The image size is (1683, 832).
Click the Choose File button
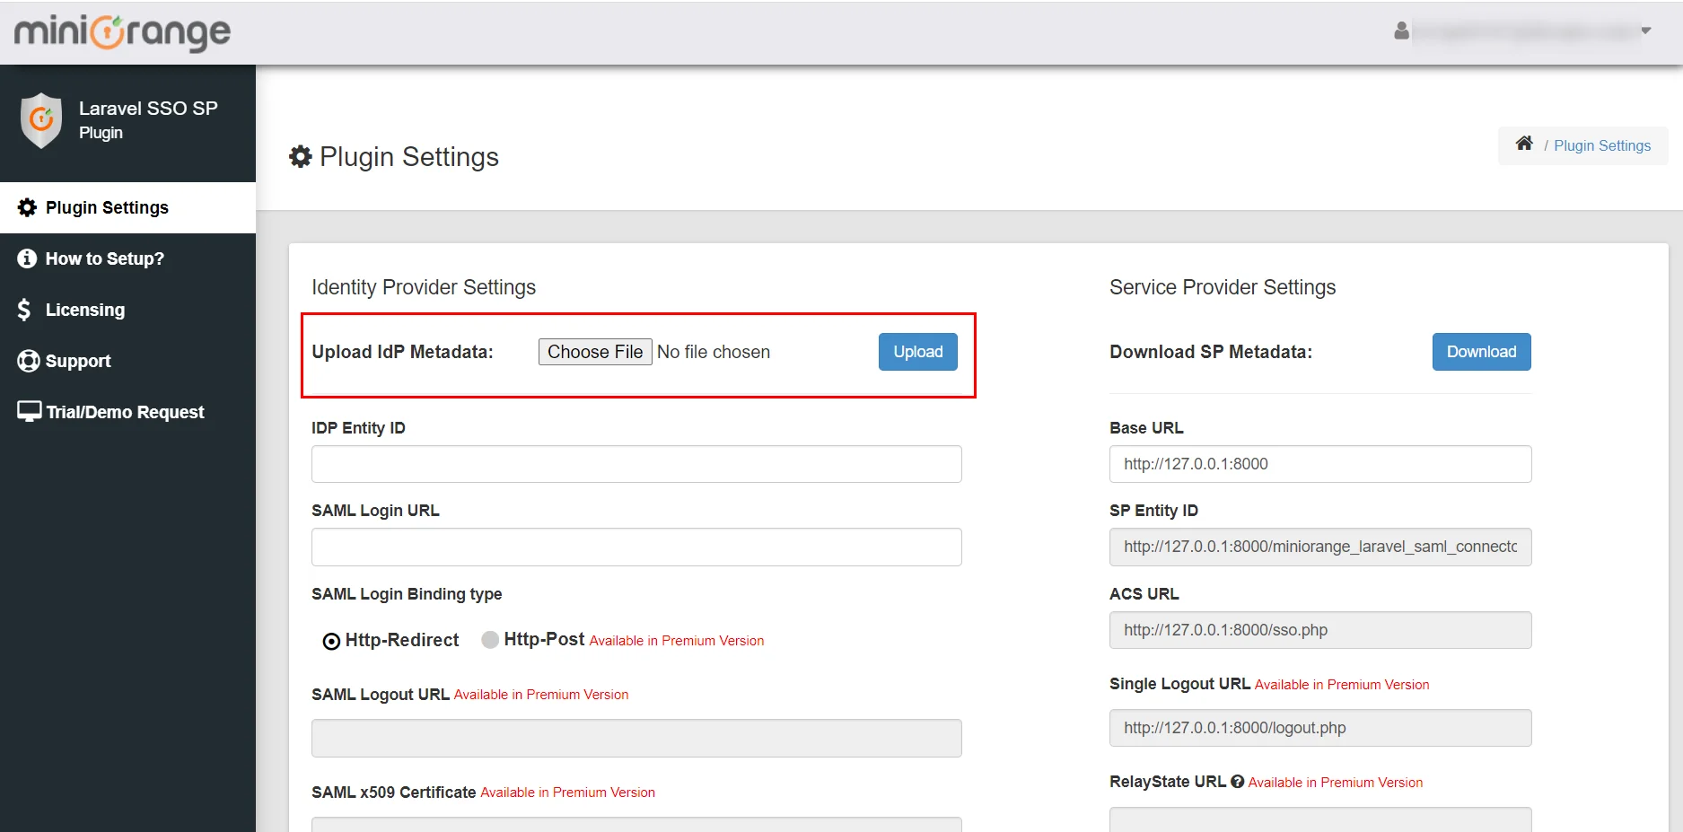pos(595,352)
